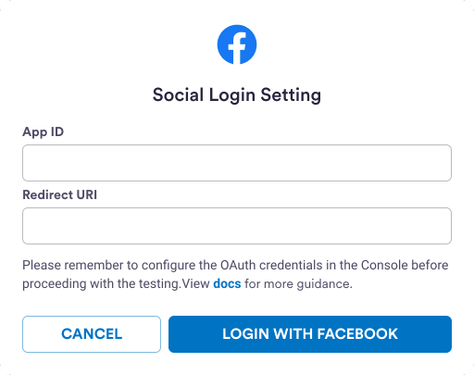Click the App ID label
This screenshot has width=474, height=375.
44,132
